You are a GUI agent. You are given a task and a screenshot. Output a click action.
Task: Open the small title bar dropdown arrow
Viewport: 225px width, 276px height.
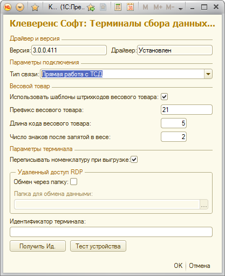click(180, 8)
